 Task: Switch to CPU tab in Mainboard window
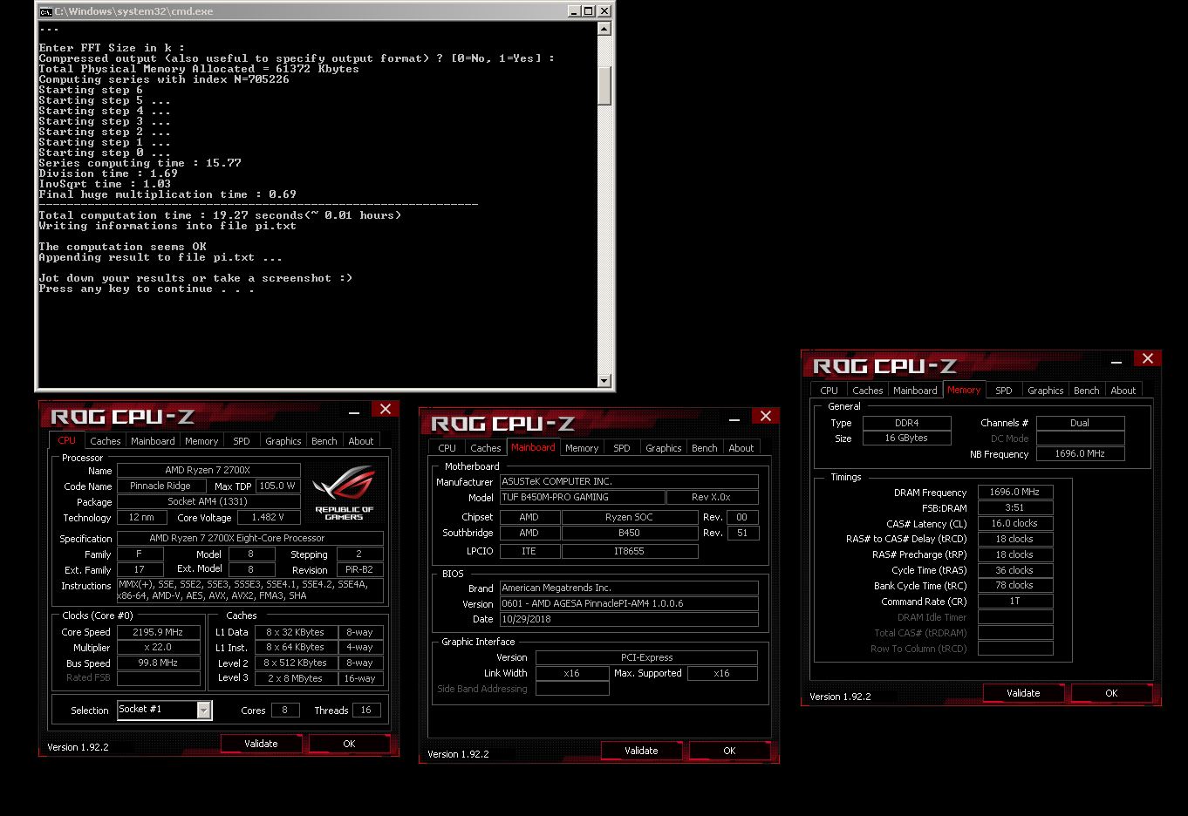coord(447,448)
